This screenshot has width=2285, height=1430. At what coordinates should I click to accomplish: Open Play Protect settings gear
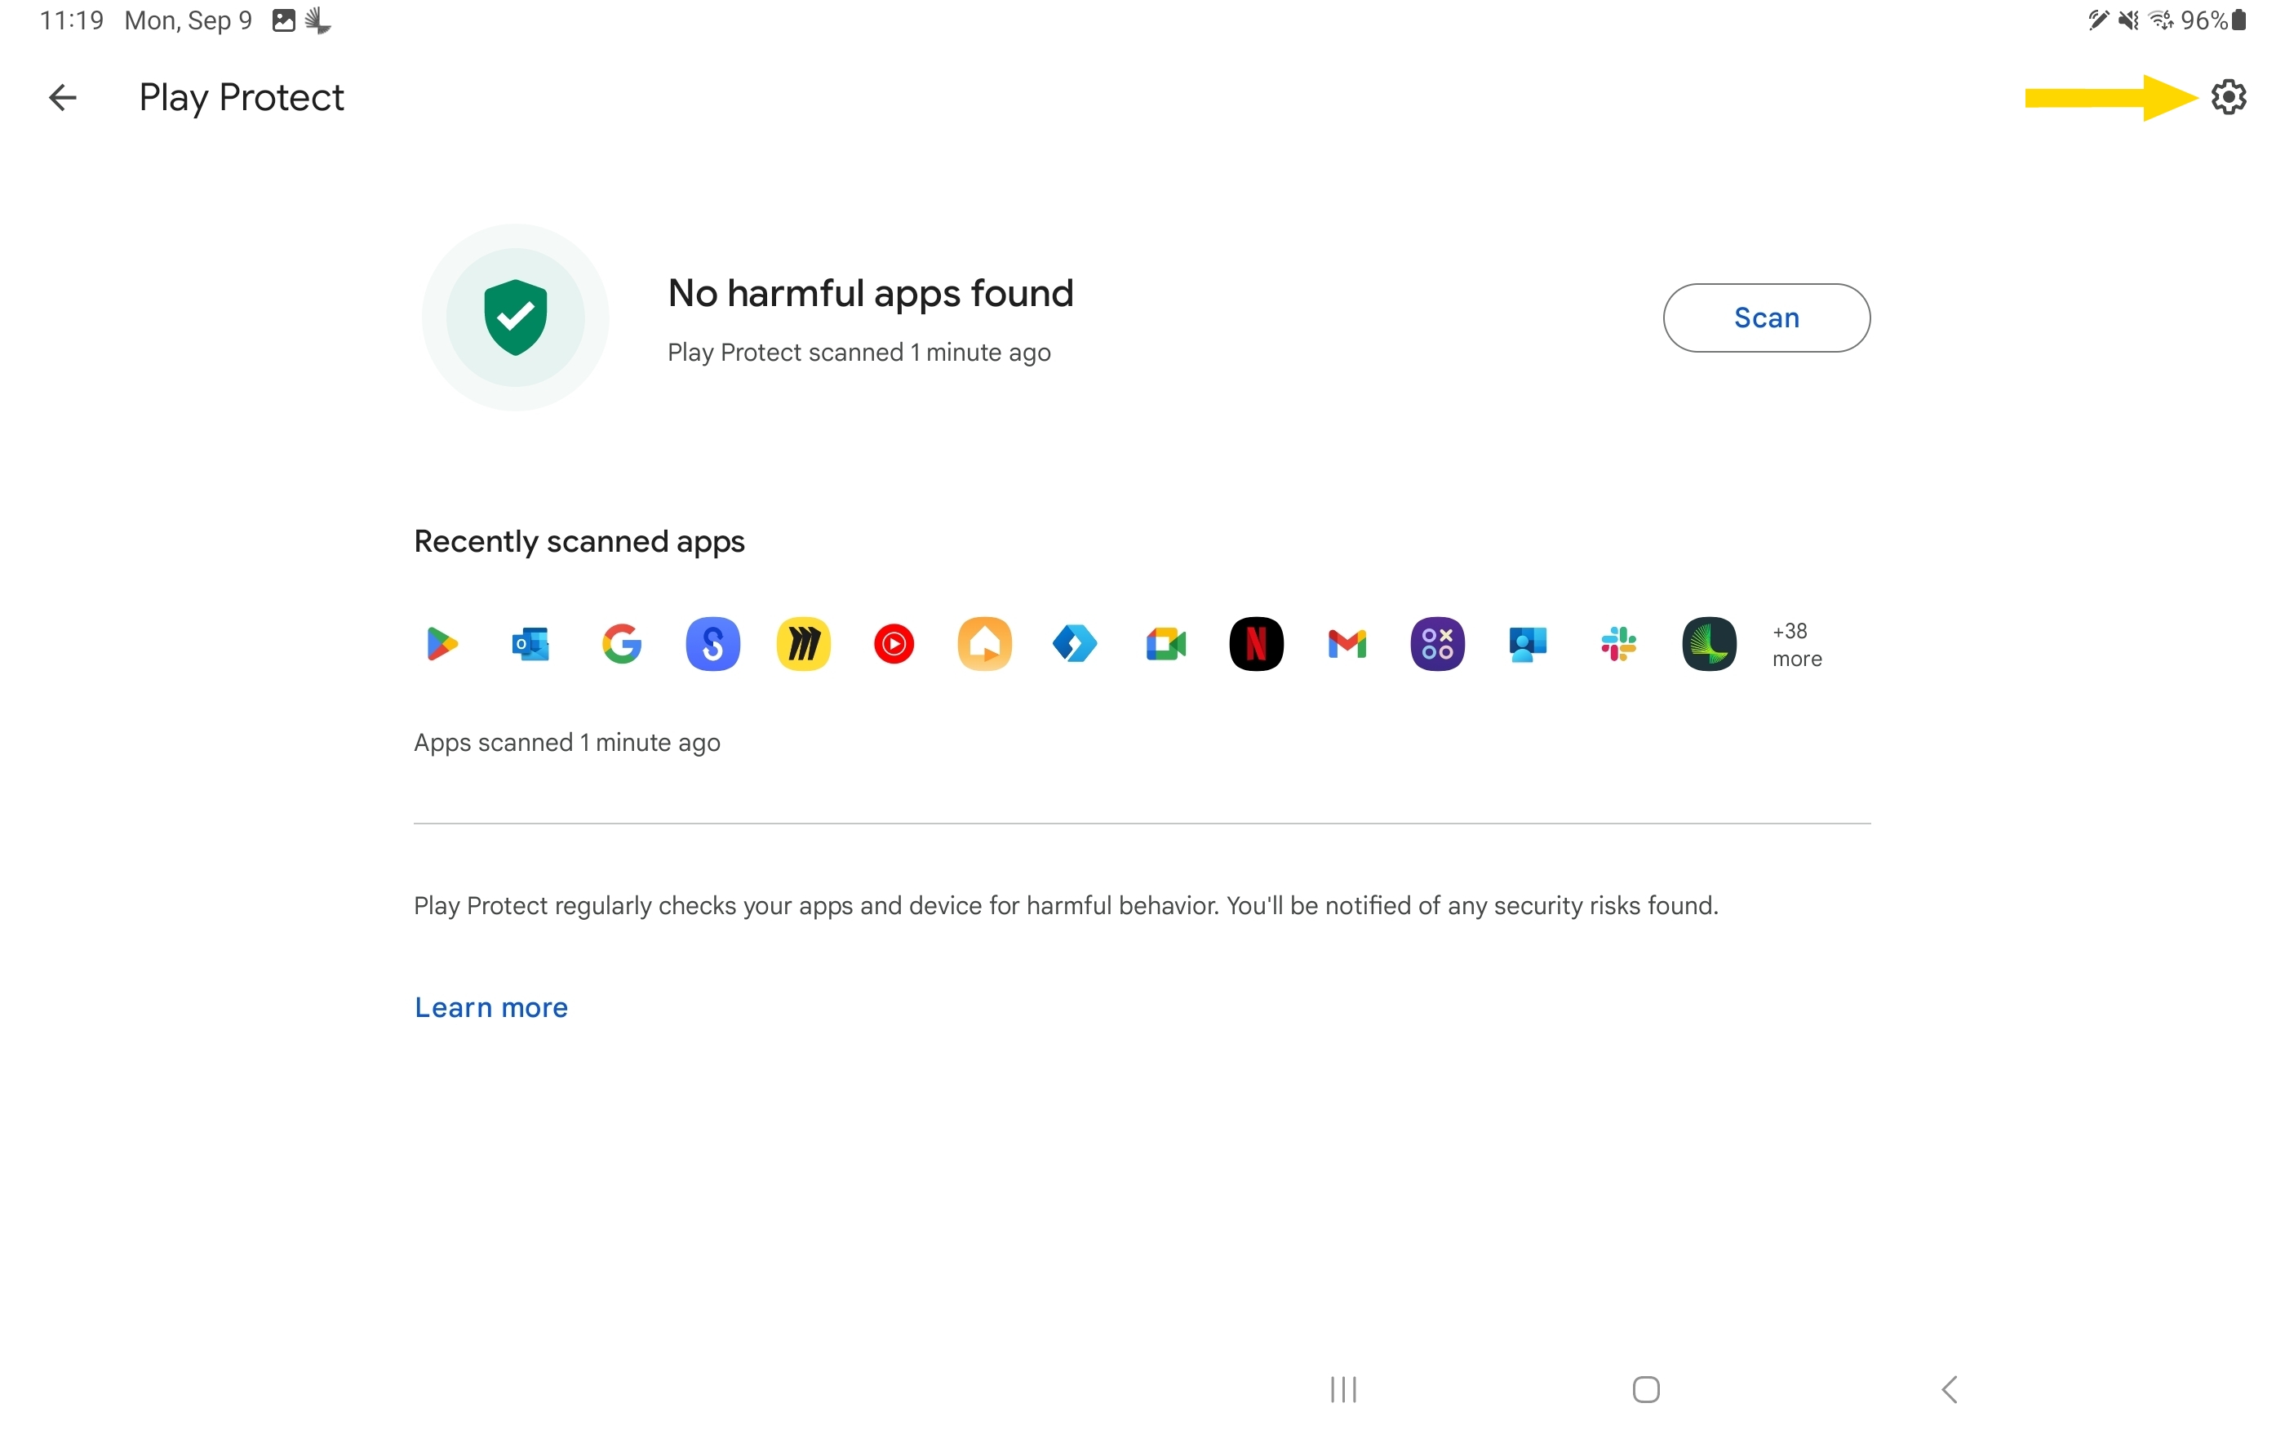point(2227,96)
